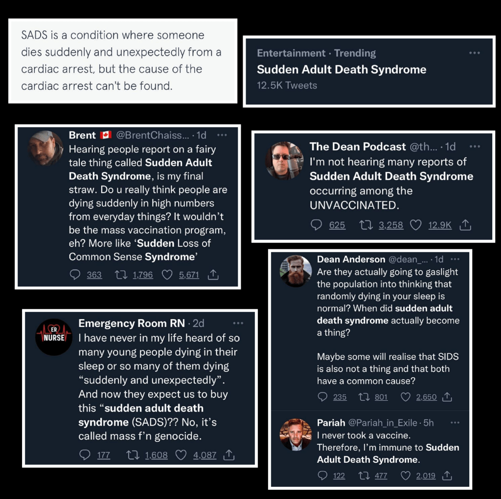Share Brent's tweet using the share icon
501x499 pixels.
213,275
